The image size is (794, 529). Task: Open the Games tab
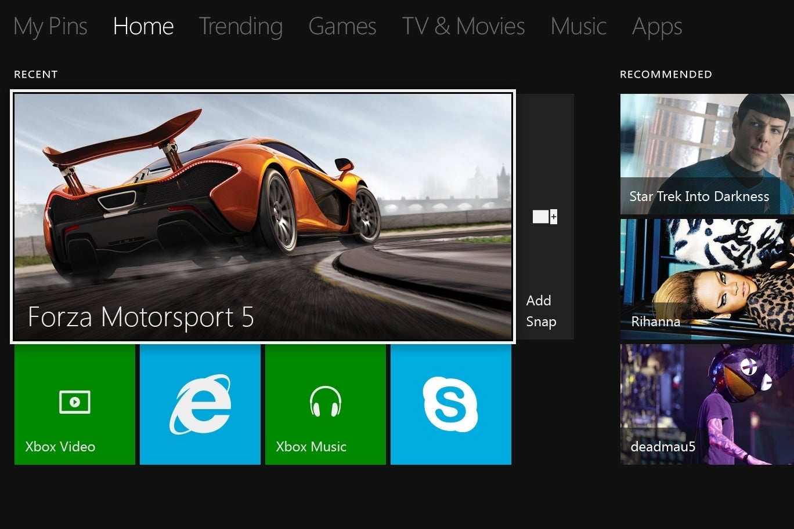point(342,26)
